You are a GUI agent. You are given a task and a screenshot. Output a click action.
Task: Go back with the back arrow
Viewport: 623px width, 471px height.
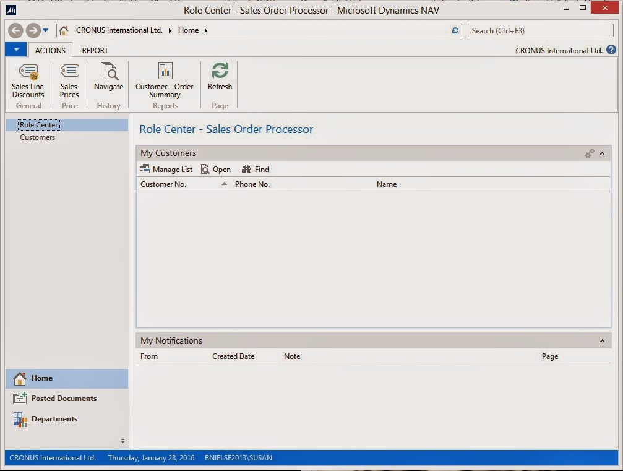point(15,30)
